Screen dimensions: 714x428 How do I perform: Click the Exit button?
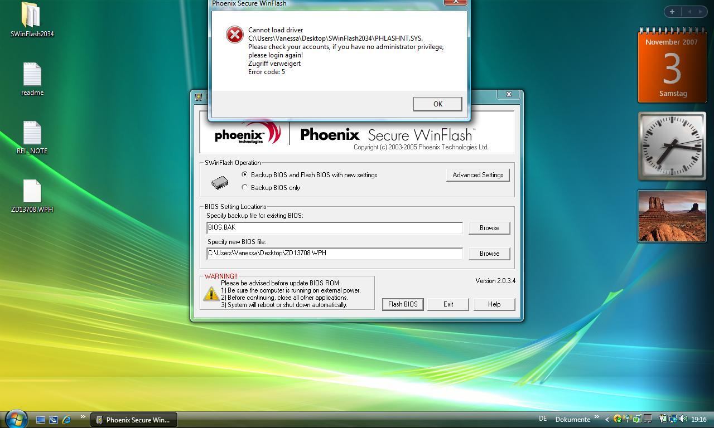(x=448, y=304)
